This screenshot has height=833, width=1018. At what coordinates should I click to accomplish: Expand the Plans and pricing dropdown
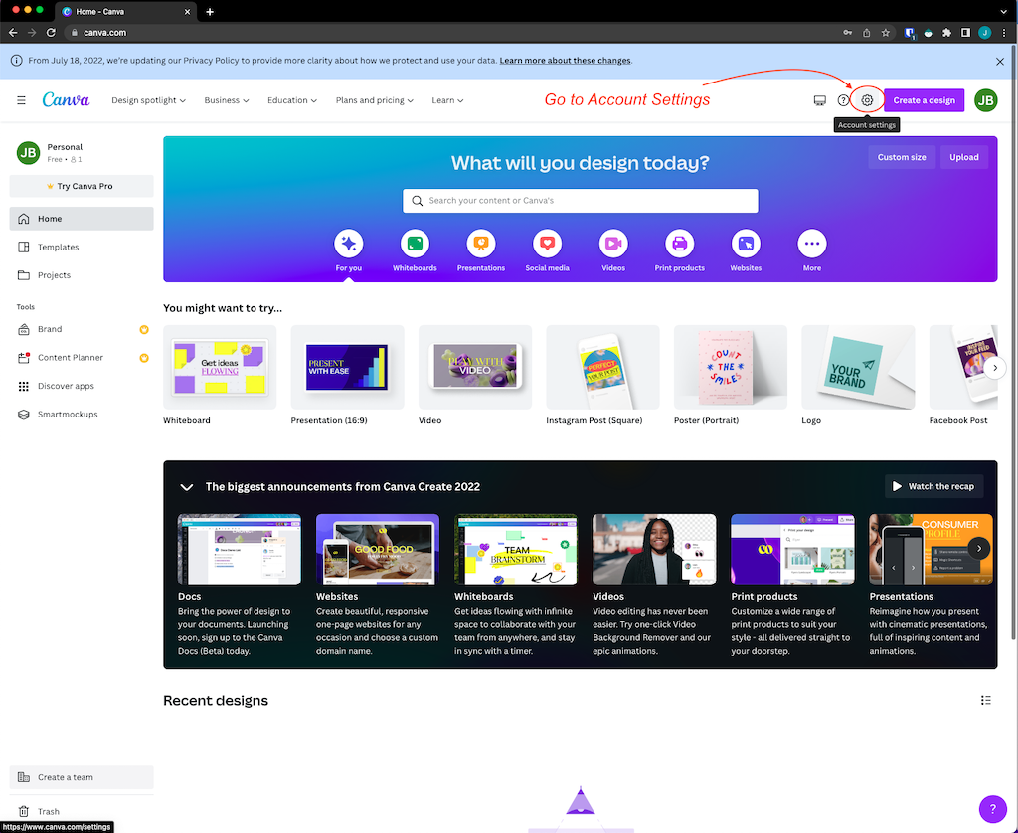click(x=375, y=100)
